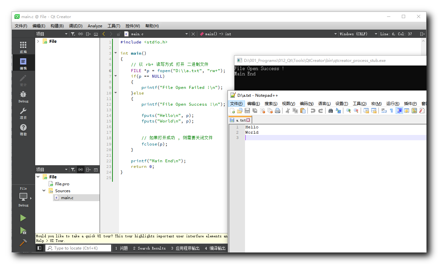Select the a.txt tab in Notepad++
438x264 pixels.
pyautogui.click(x=240, y=120)
